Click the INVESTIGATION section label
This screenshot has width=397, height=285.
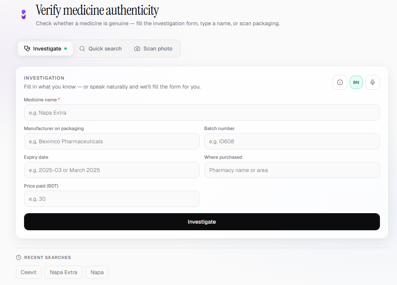[44, 78]
